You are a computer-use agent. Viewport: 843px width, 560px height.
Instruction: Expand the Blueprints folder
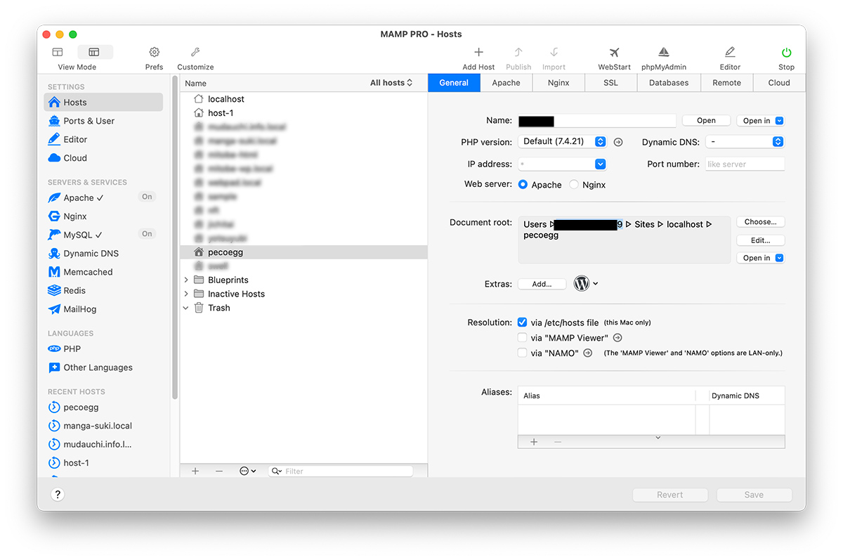186,280
